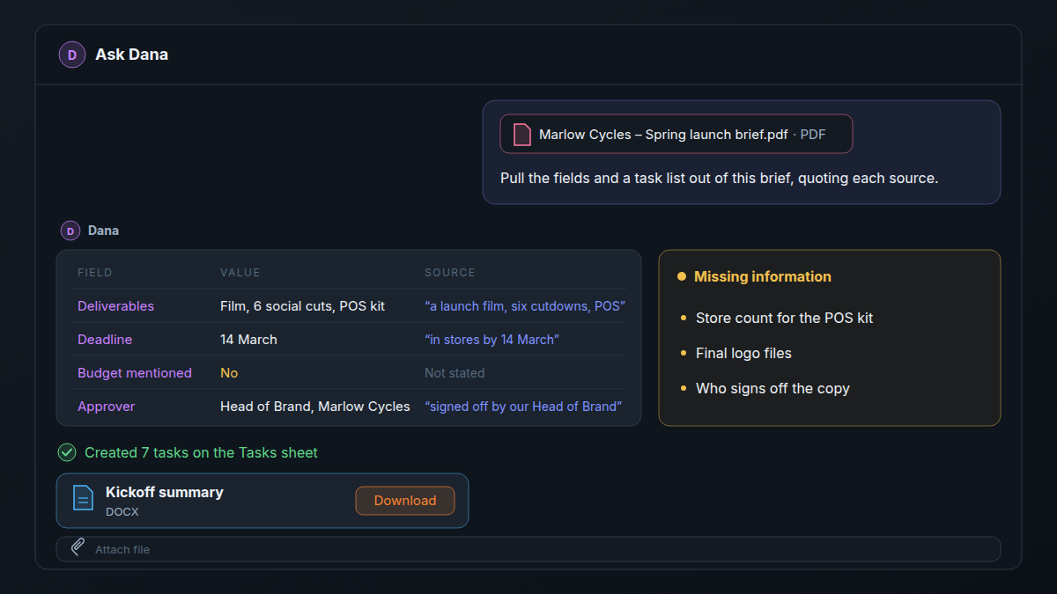The image size is (1057, 594).
Task: Click the SOURCE column header
Action: click(x=450, y=273)
